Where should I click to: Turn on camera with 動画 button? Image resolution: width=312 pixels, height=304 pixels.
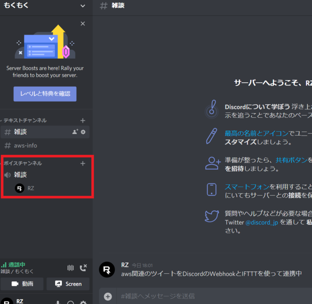coord(22,284)
